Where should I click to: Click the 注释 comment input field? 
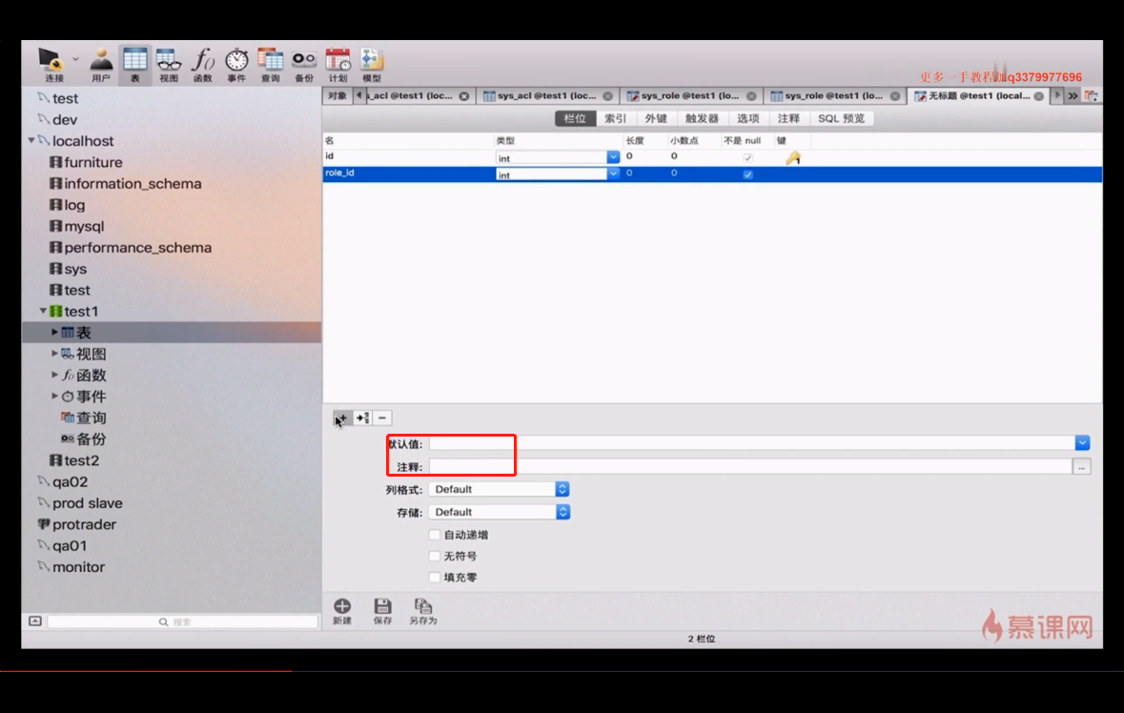(x=750, y=467)
